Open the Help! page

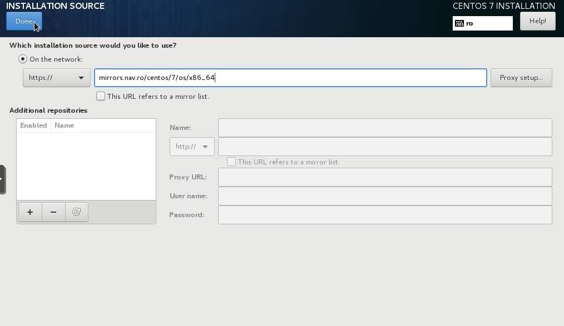(x=537, y=21)
